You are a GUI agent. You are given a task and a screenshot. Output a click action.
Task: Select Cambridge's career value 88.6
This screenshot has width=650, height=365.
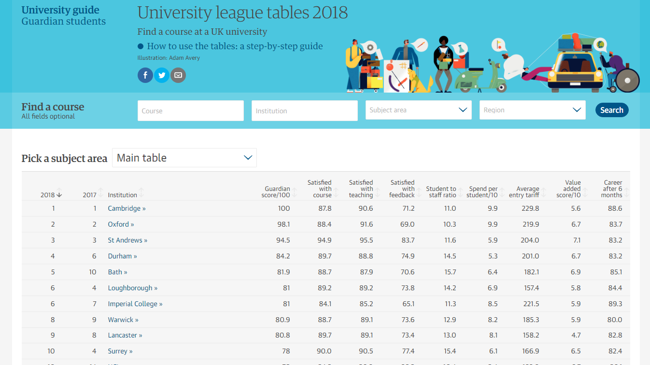[616, 208]
